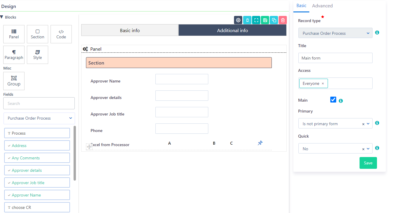Click inside the Title input showing Main form
408x213 pixels.
tap(335, 58)
